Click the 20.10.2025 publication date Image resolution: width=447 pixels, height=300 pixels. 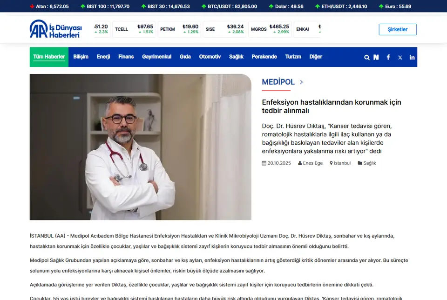pyautogui.click(x=279, y=163)
